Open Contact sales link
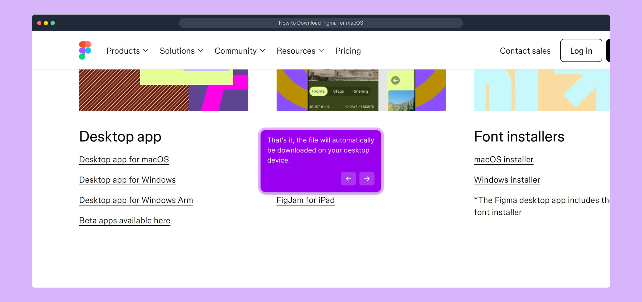Image resolution: width=642 pixels, height=302 pixels. (525, 51)
